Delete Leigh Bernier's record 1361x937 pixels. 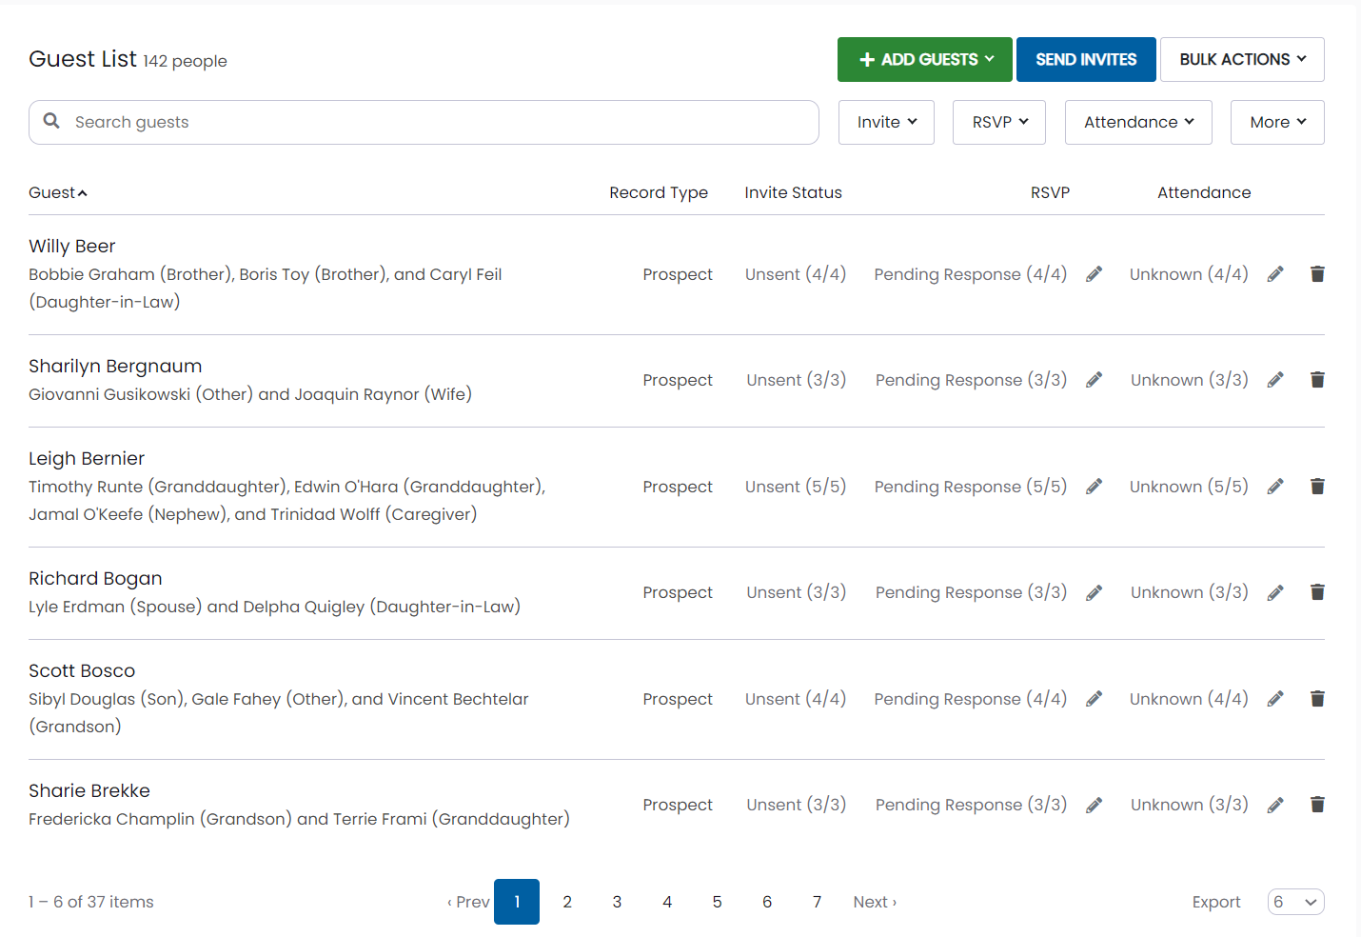click(1317, 487)
